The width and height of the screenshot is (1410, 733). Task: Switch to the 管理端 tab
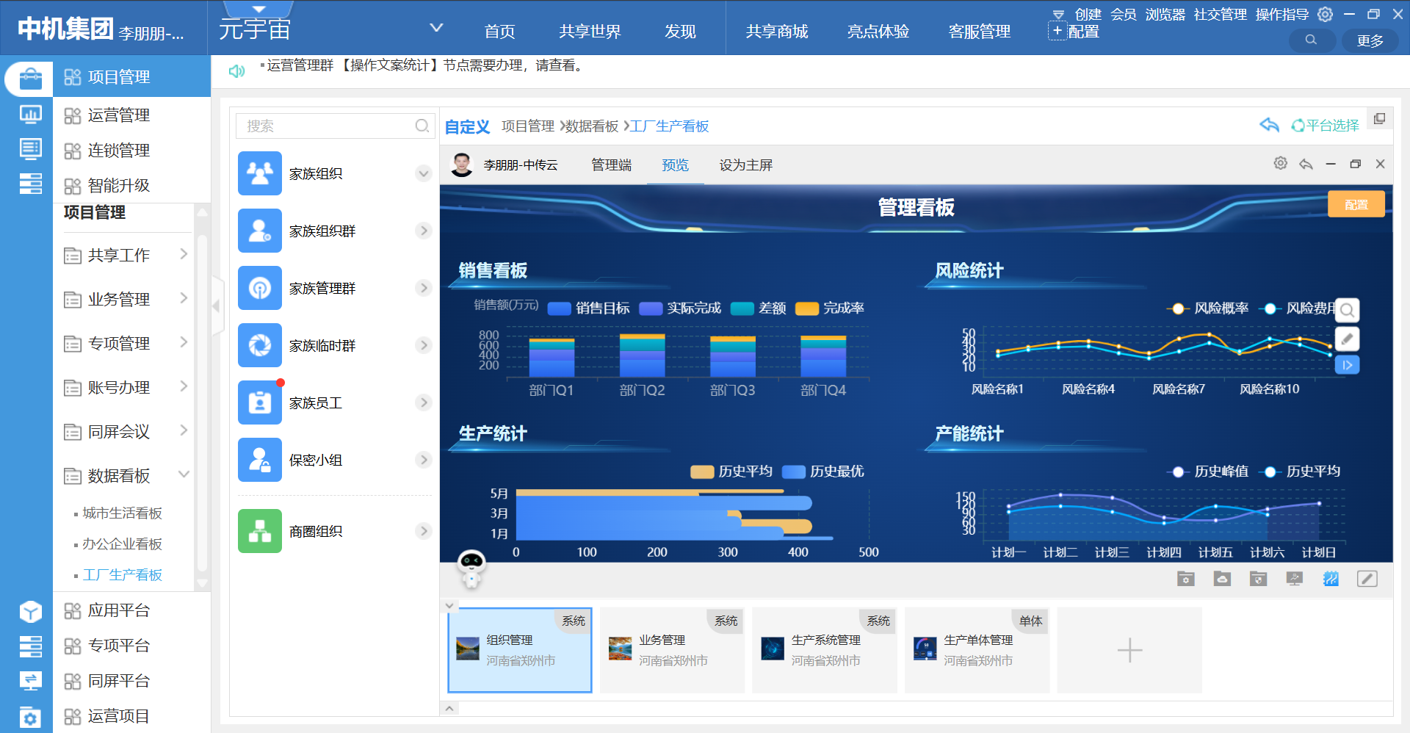611,165
